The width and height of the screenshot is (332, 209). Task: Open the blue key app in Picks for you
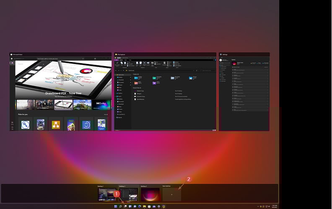coord(25,125)
